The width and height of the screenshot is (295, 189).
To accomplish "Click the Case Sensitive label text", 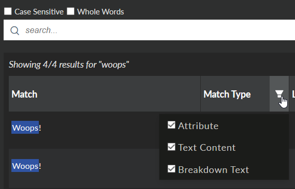I will pos(39,12).
